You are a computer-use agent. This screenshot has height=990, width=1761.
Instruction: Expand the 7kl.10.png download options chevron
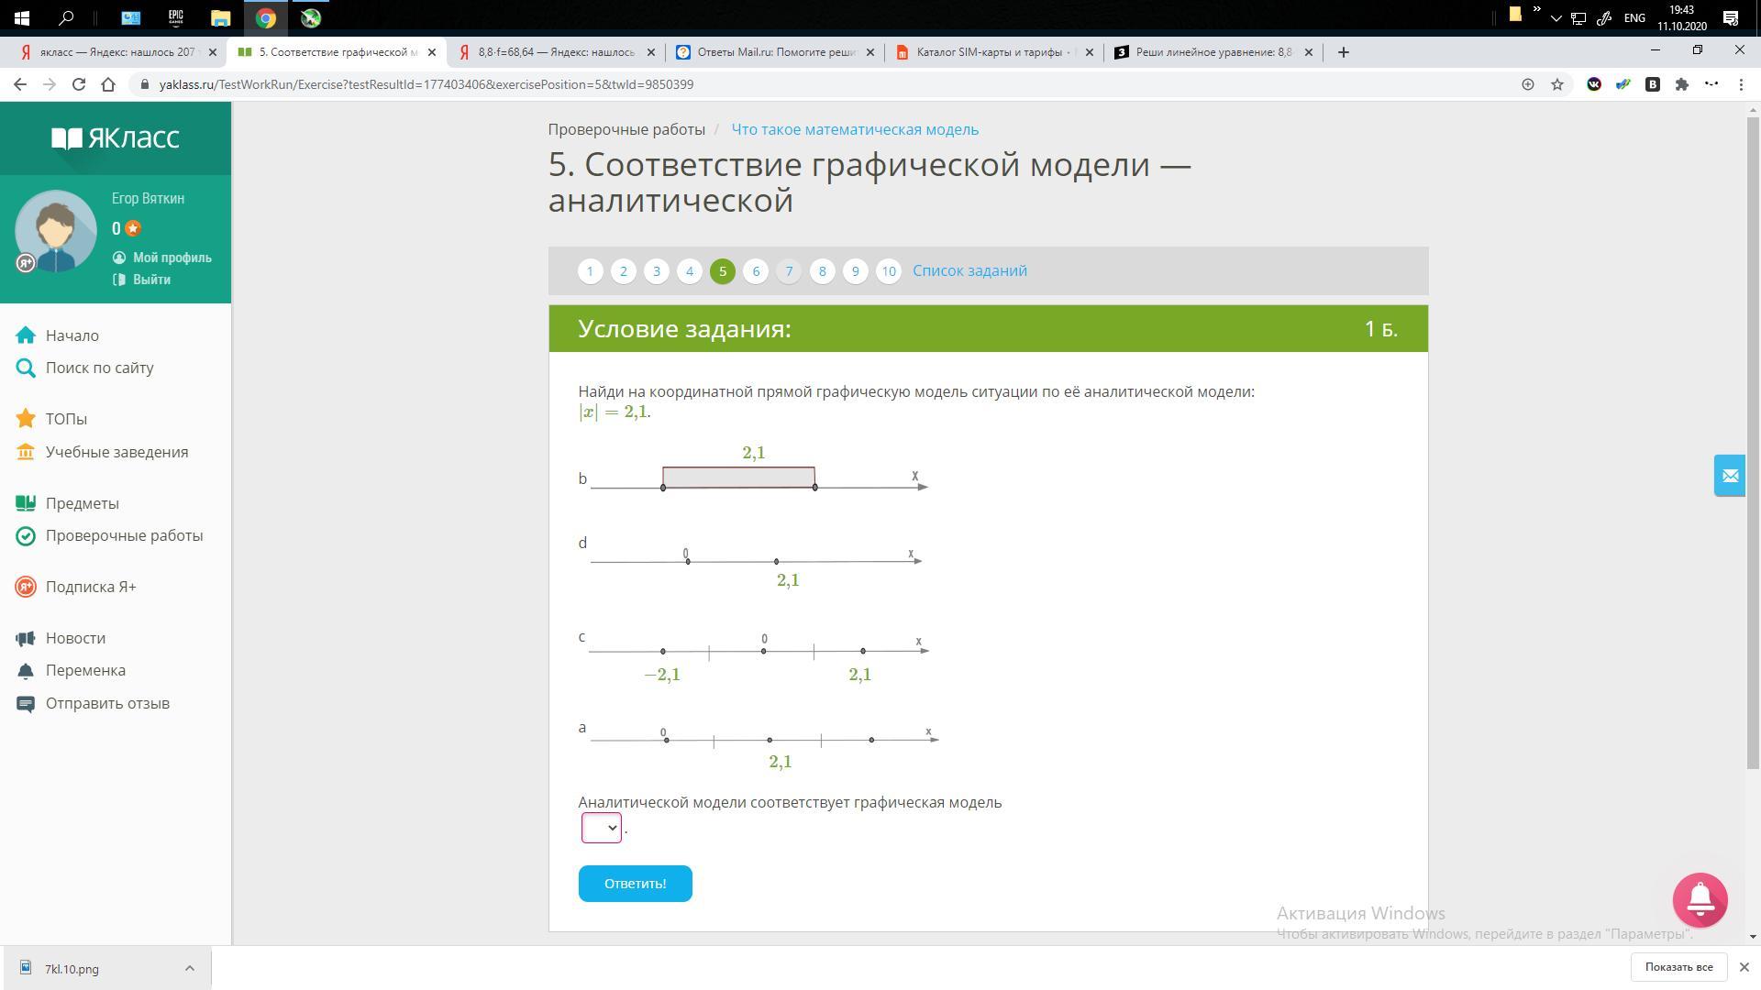pyautogui.click(x=189, y=968)
